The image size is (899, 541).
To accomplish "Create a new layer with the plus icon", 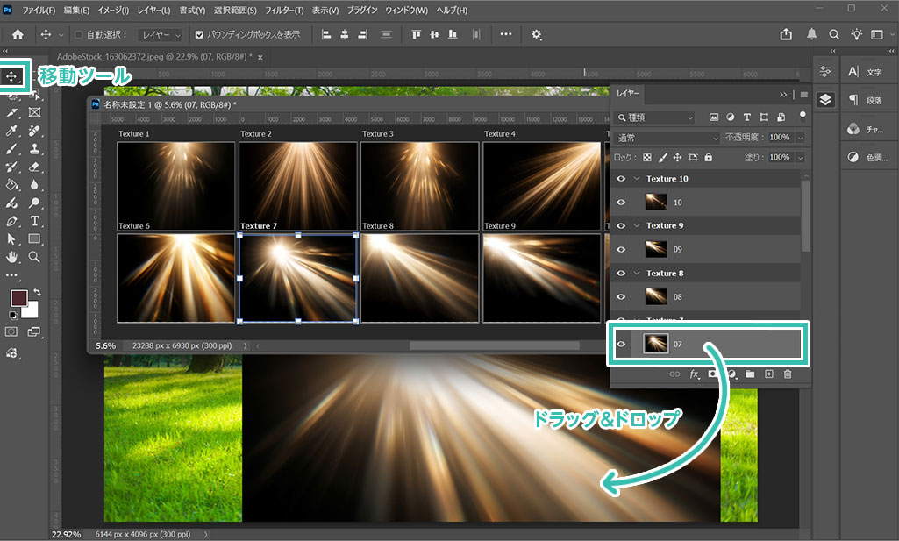I will click(768, 374).
